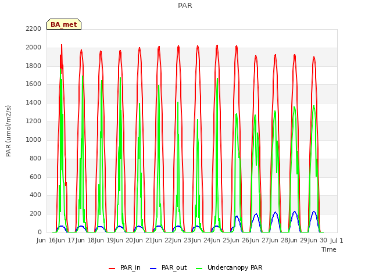
Task: Click the 600 y-axis tick label
Action: (35, 177)
